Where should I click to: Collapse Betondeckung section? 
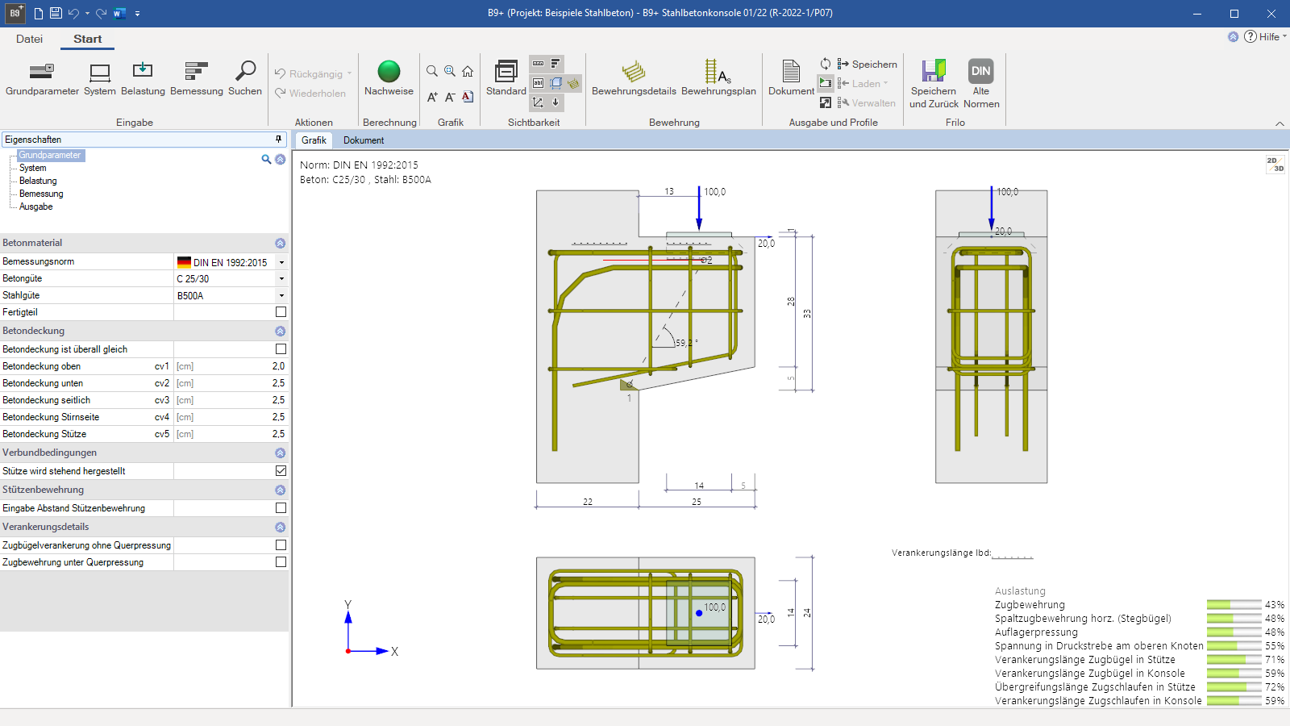pyautogui.click(x=280, y=332)
